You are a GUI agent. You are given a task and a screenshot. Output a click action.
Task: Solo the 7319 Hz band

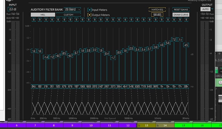coord(143,20)
